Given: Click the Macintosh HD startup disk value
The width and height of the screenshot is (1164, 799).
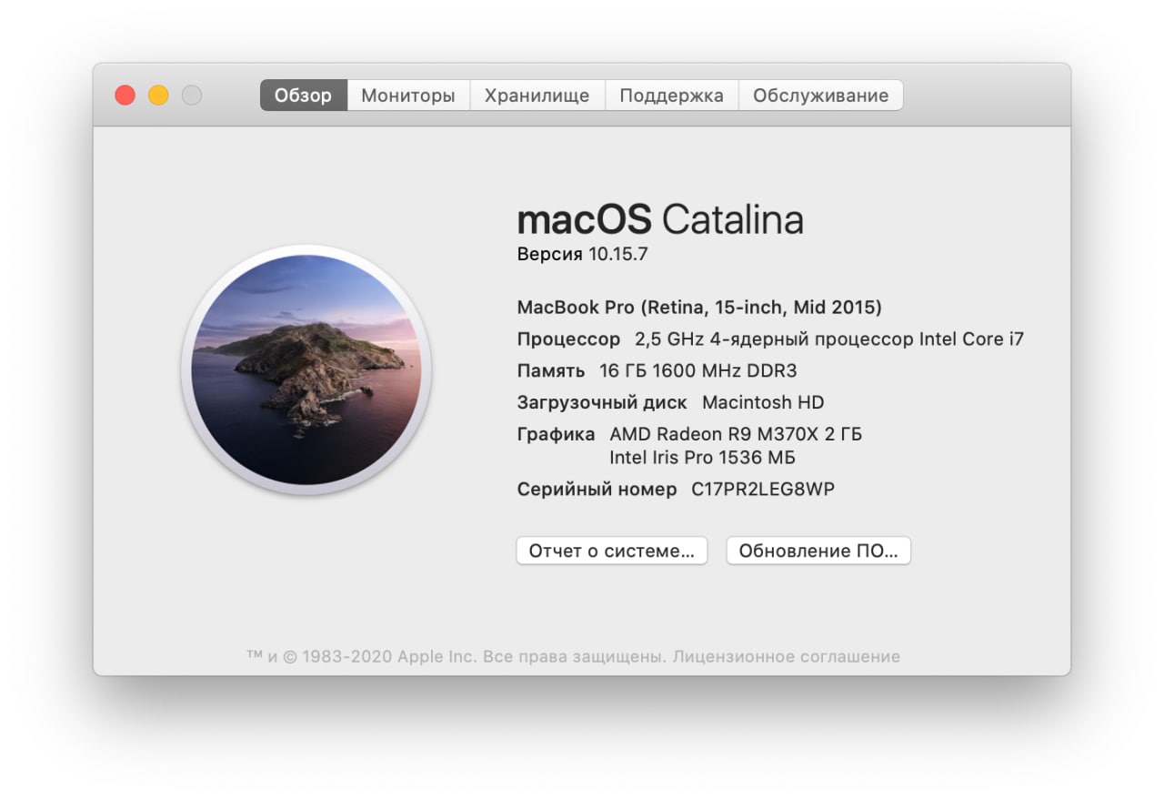Looking at the screenshot, I should [x=763, y=402].
